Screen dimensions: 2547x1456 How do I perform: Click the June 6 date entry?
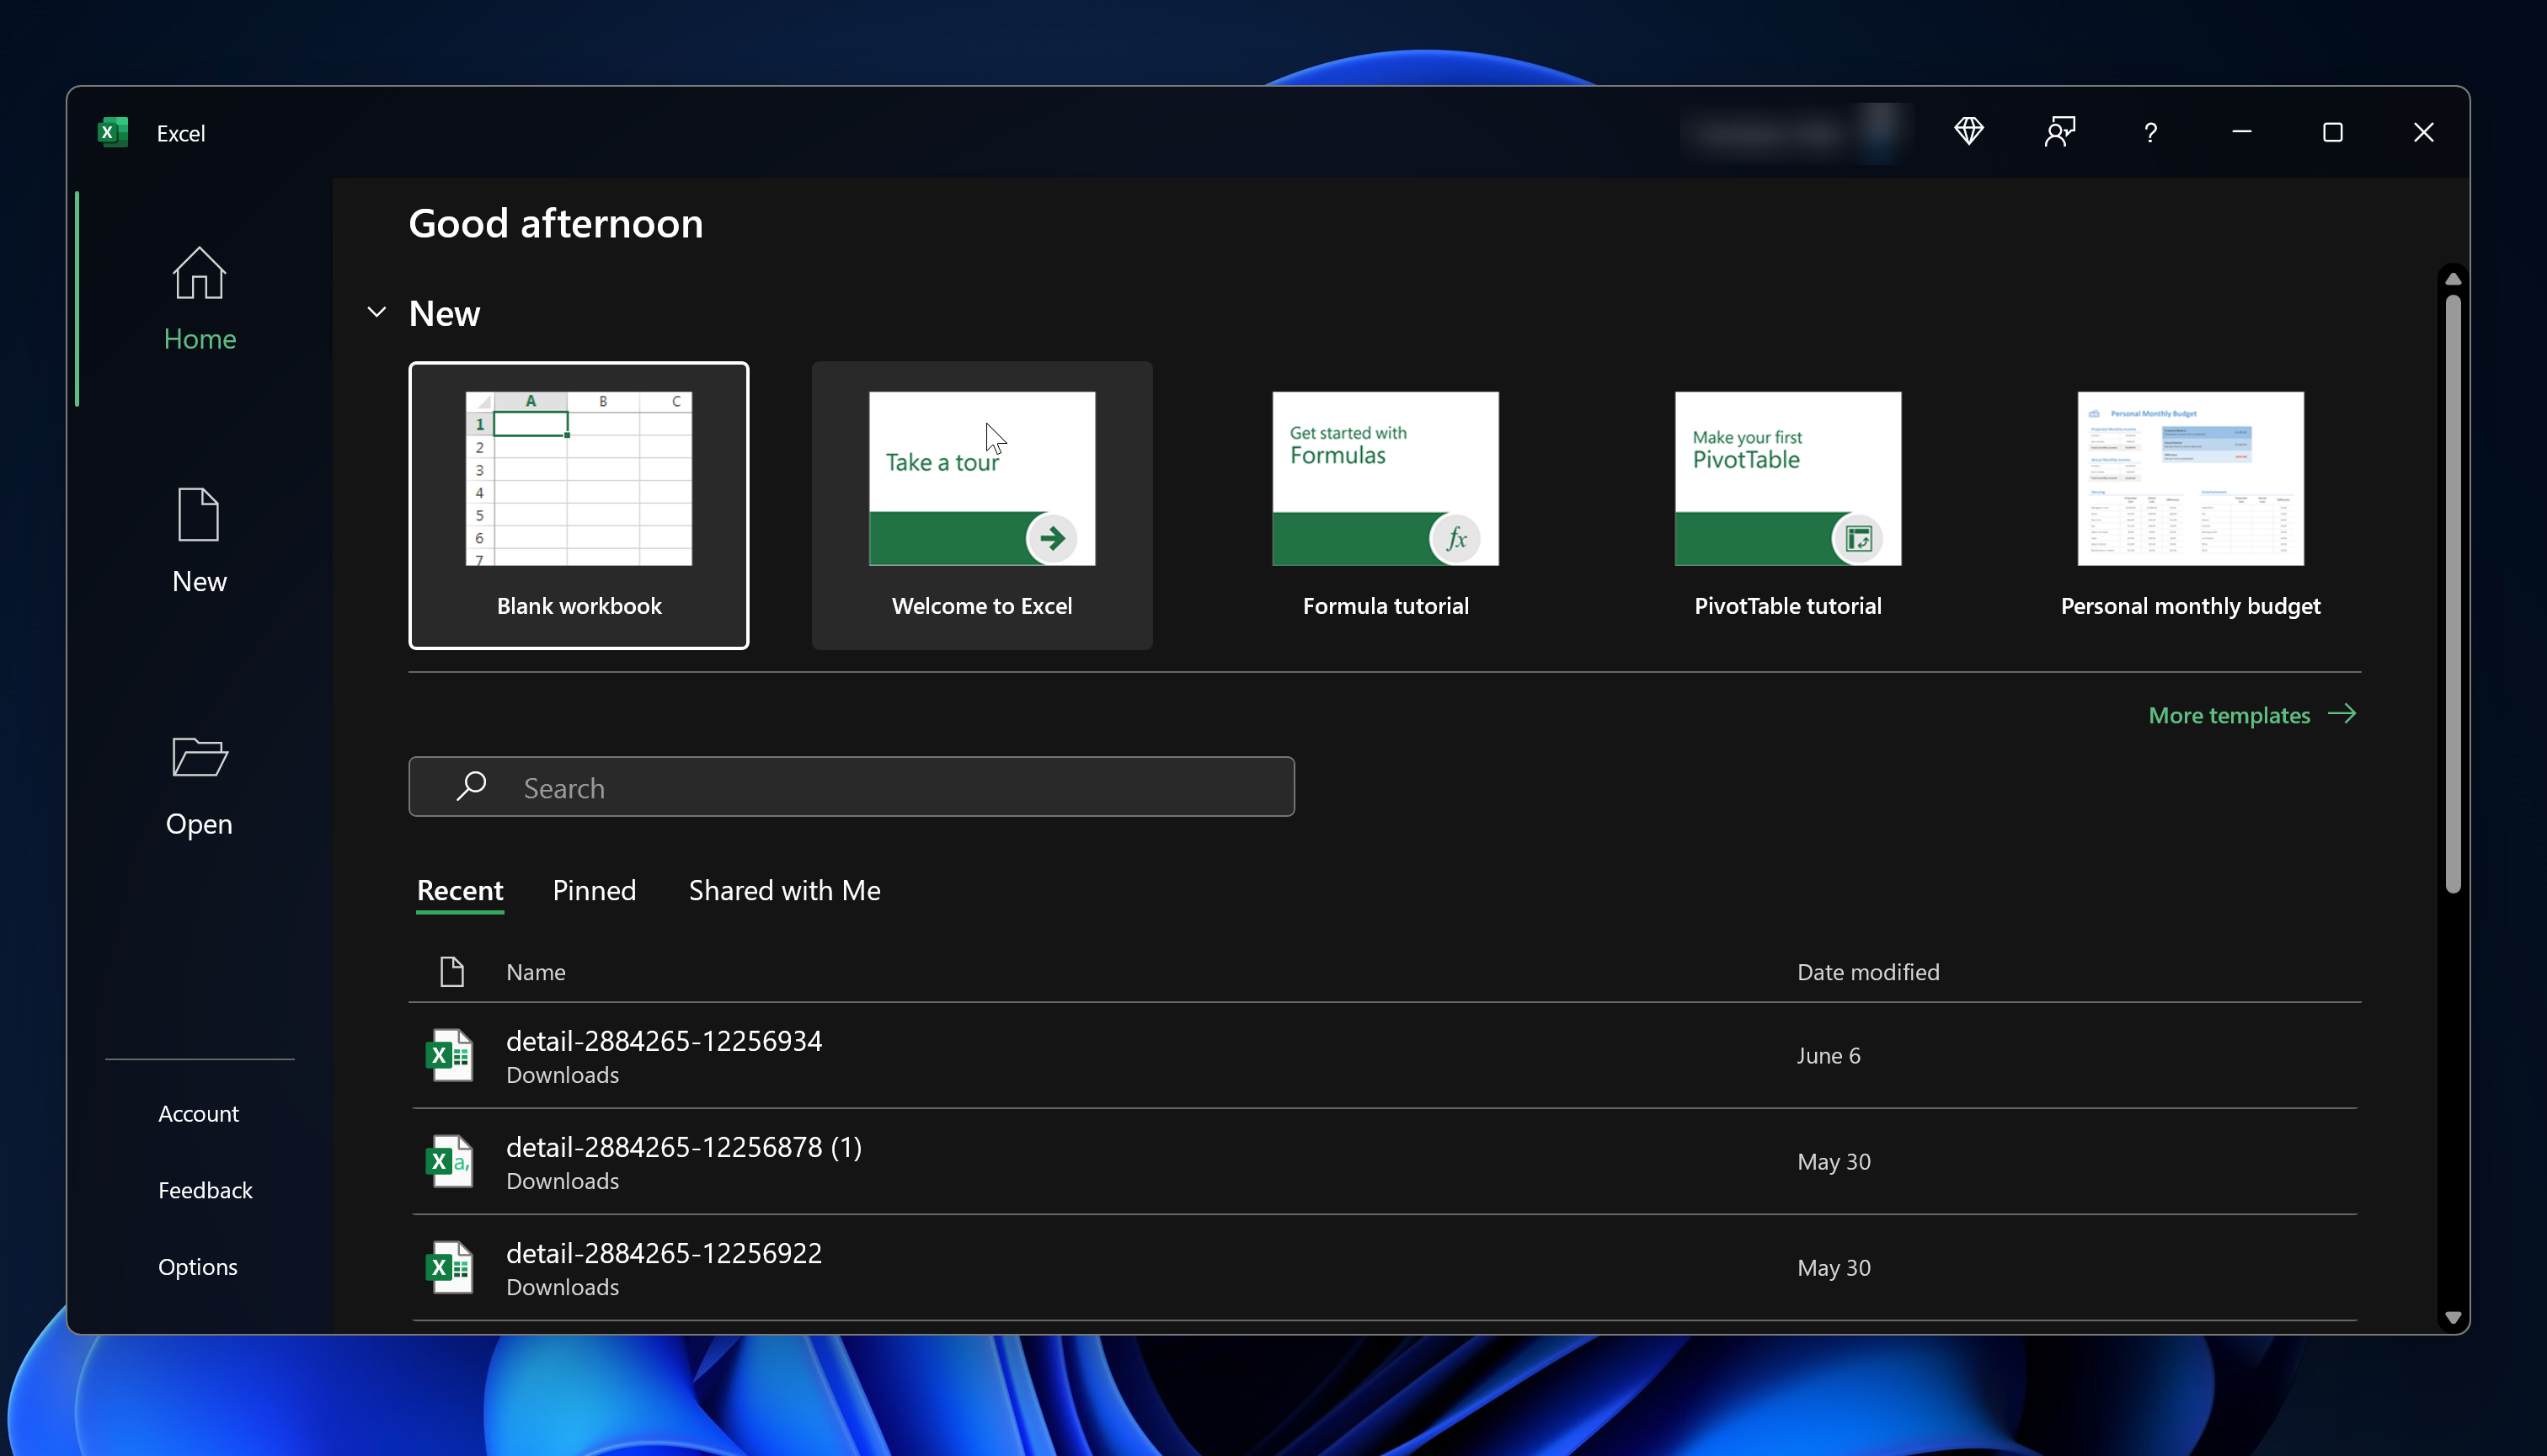coord(1828,1055)
